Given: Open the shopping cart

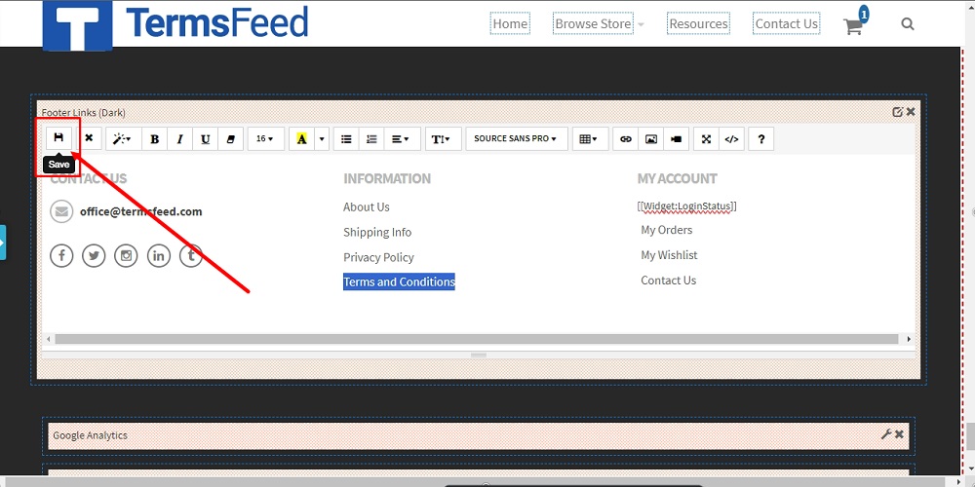Looking at the screenshot, I should coord(854,25).
